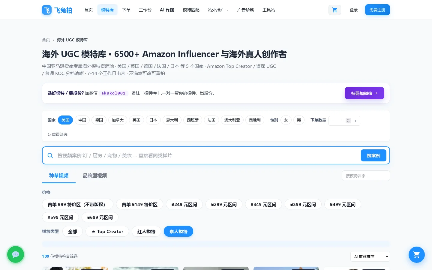The width and height of the screenshot is (432, 270).
Task: Select country 奥地利
Action: (255, 120)
